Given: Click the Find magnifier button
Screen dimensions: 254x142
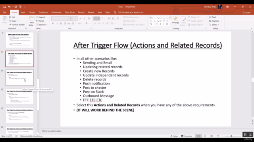Looking at the screenshot, I should (212, 17).
